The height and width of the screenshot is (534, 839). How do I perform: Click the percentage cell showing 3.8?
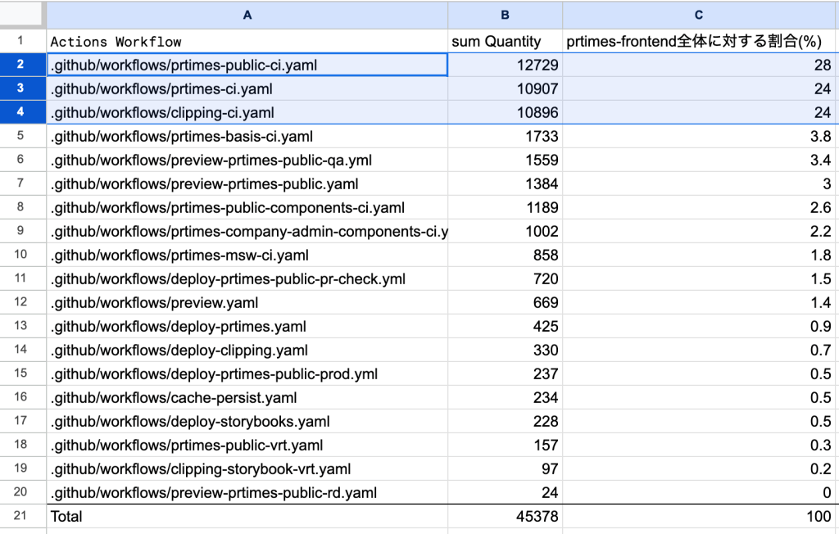(x=701, y=136)
